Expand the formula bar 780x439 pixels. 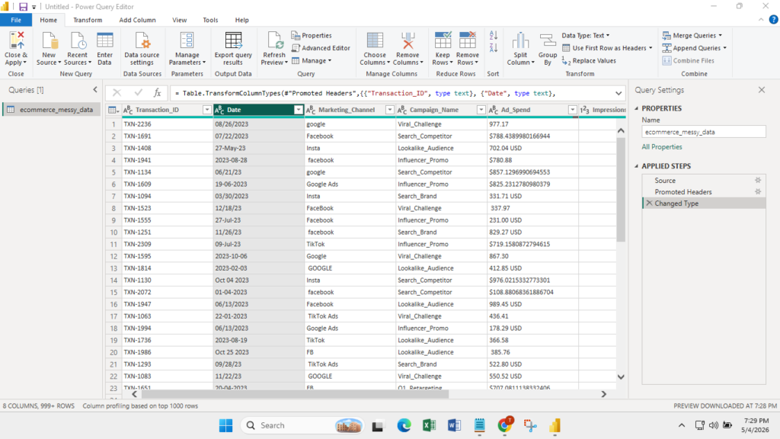619,93
